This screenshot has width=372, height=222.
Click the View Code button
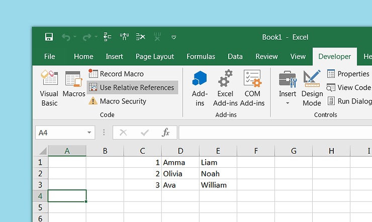tap(349, 87)
